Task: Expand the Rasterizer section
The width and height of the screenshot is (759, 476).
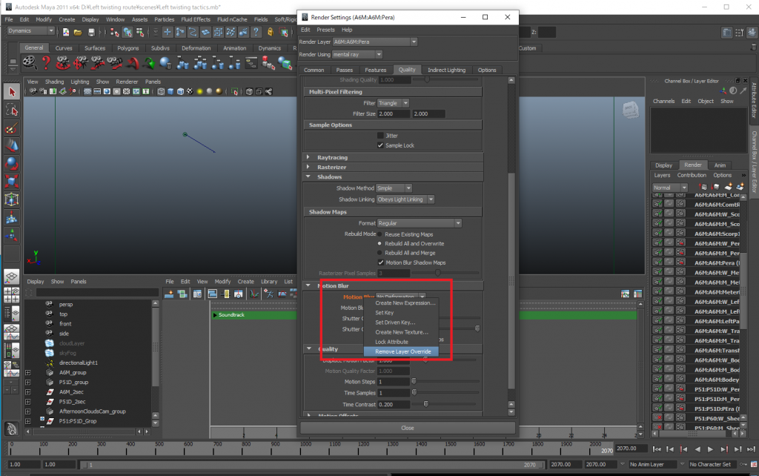Action: pyautogui.click(x=308, y=167)
